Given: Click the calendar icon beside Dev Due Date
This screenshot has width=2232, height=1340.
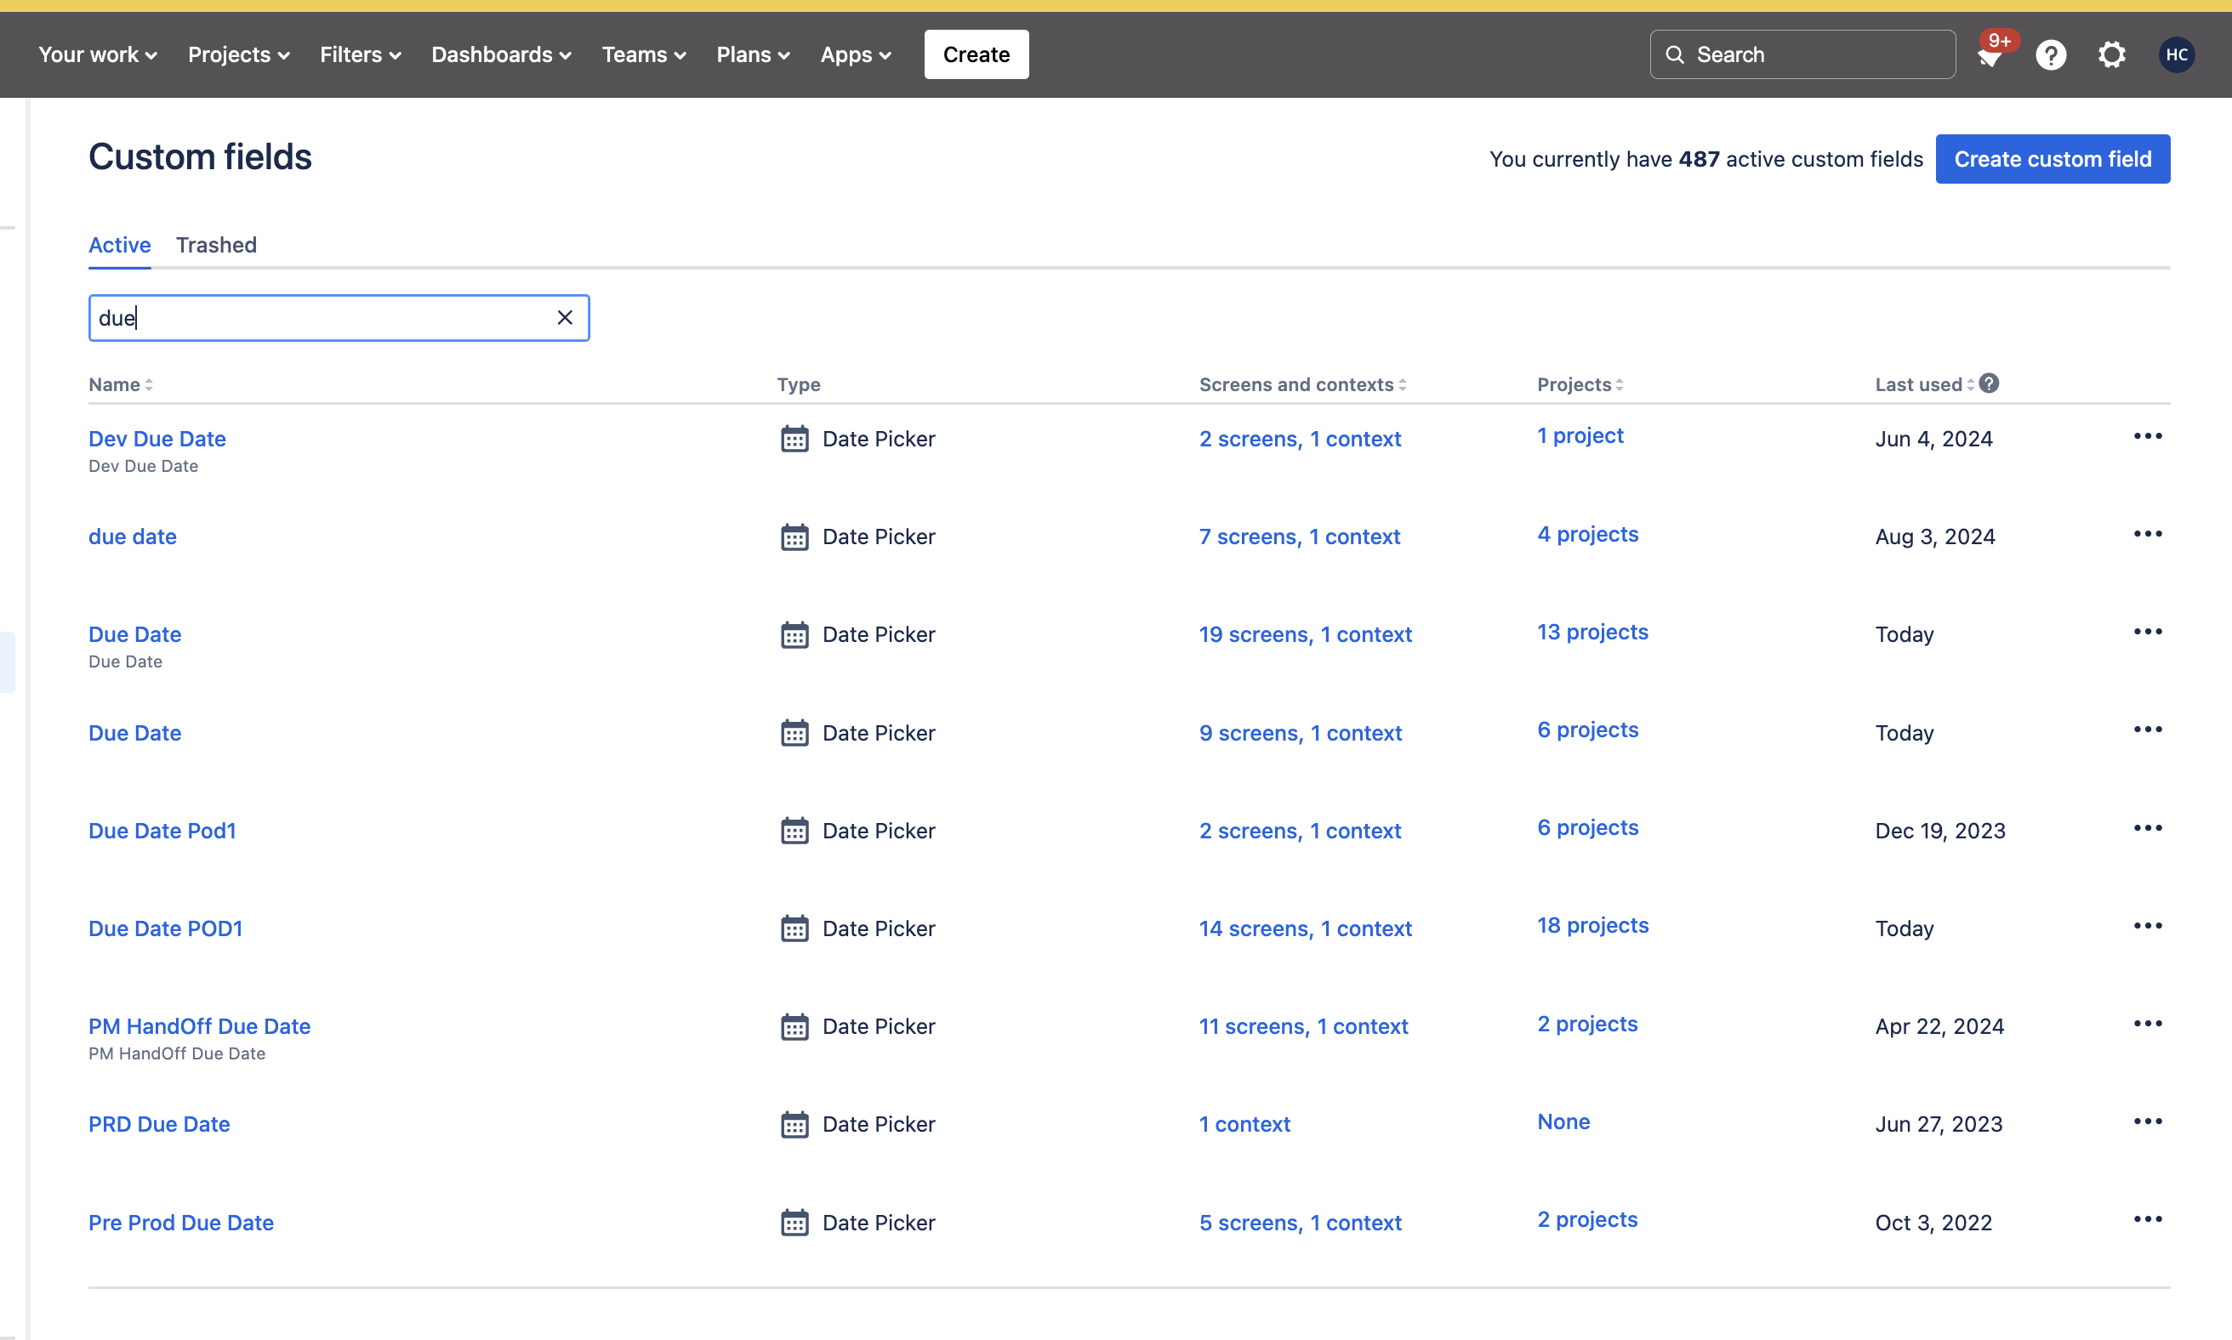Looking at the screenshot, I should 794,439.
